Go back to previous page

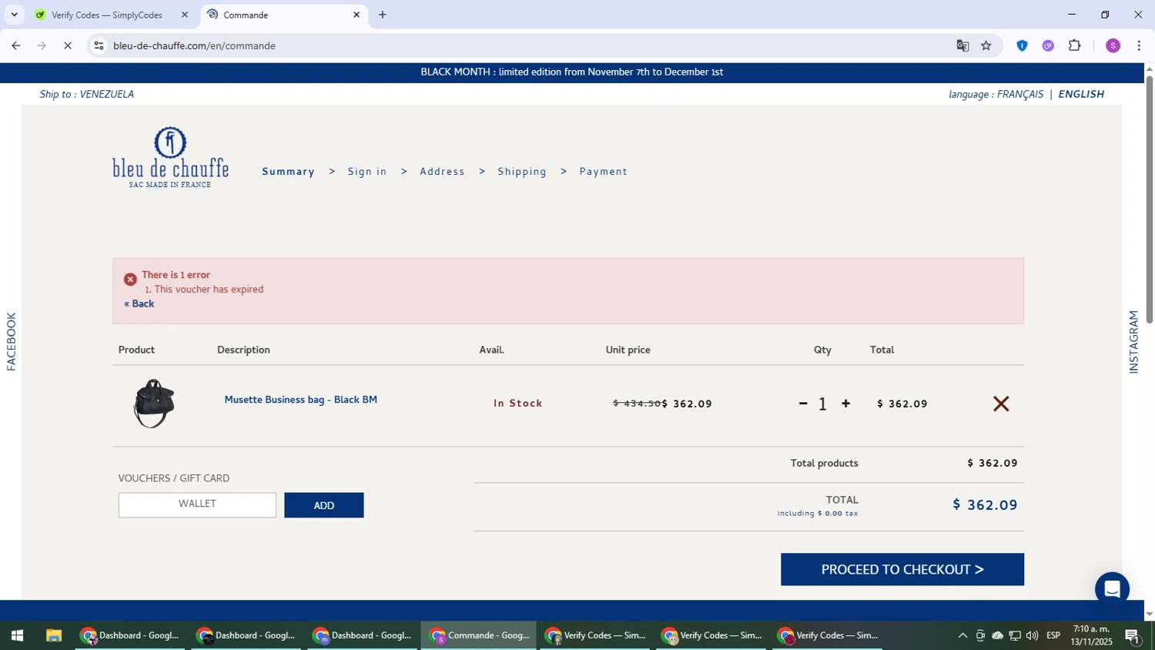(x=16, y=45)
